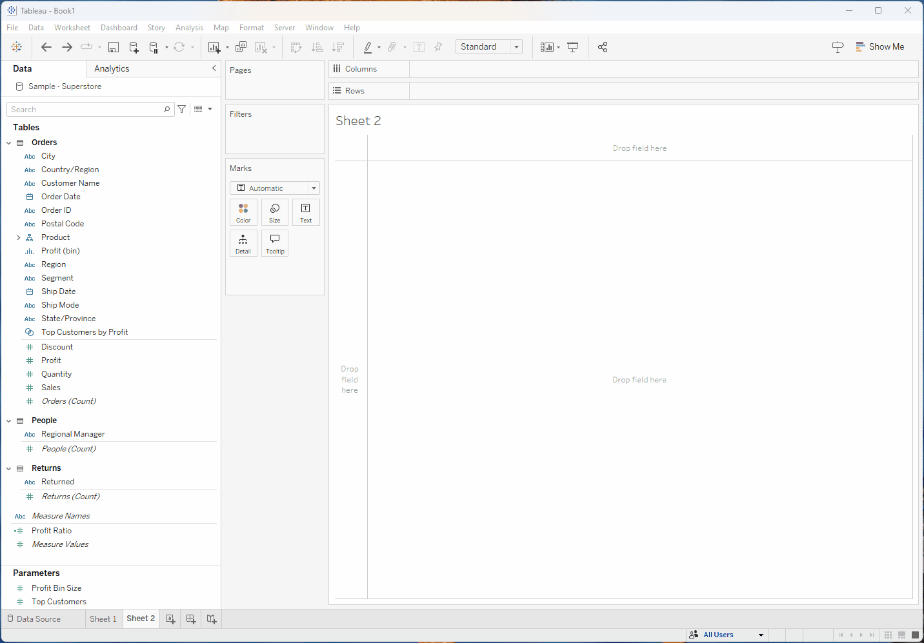Toggle the Show Me panel
The image size is (924, 643).
(x=880, y=47)
